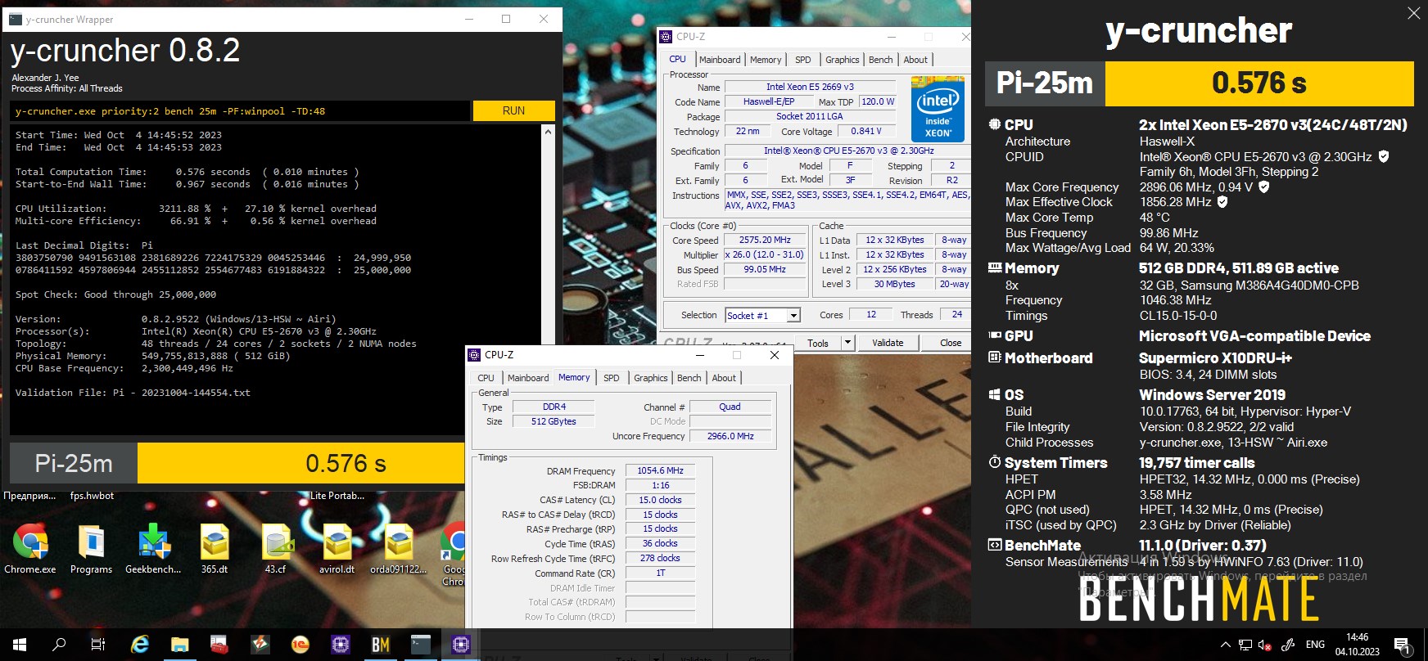Viewport: 1428px width, 661px height.
Task: Open Bench tab in lower CPU-Z window
Action: point(689,378)
